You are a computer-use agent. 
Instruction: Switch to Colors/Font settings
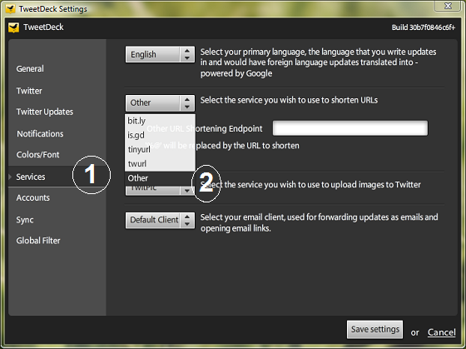[37, 155]
